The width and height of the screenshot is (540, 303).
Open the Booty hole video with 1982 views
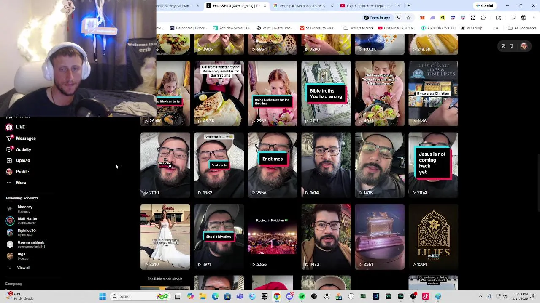tap(219, 165)
